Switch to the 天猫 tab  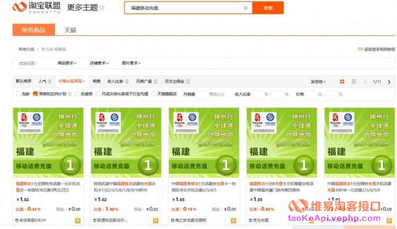(70, 30)
